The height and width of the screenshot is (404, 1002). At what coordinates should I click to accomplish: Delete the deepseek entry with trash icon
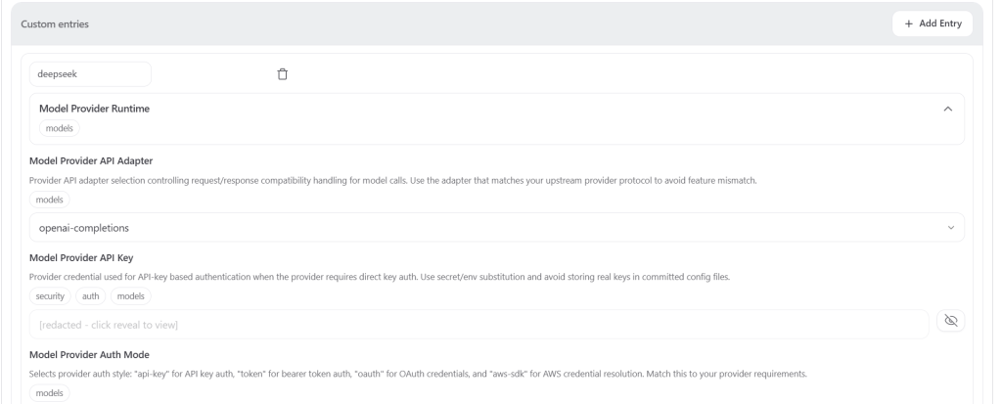point(283,74)
